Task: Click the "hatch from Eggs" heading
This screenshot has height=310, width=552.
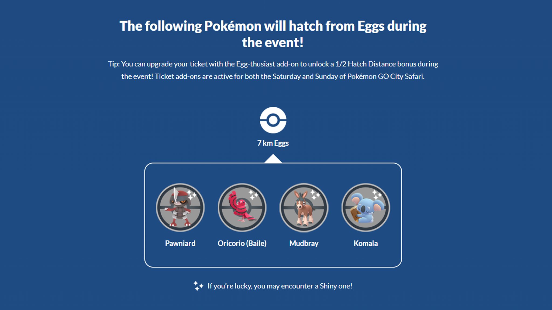Action: [273, 26]
